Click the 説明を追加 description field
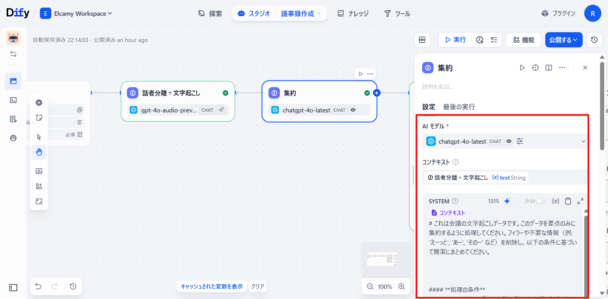 (x=438, y=87)
